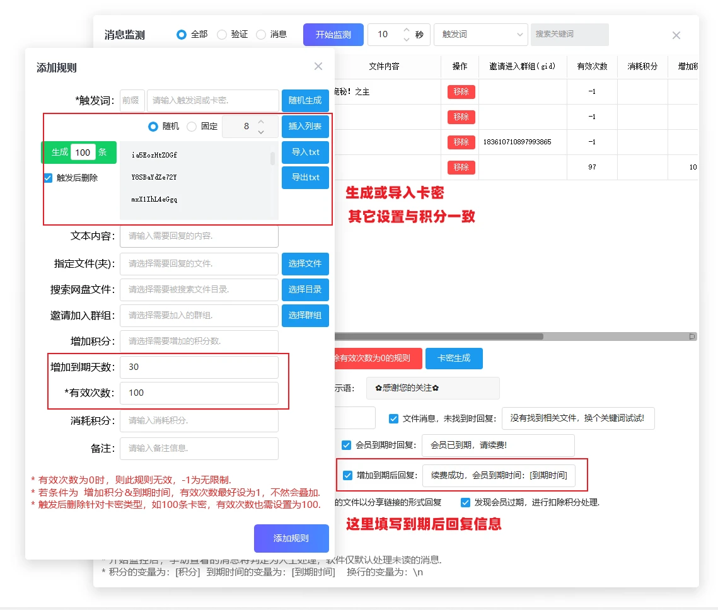Click 导入txt button
The image size is (718, 610).
pos(305,152)
